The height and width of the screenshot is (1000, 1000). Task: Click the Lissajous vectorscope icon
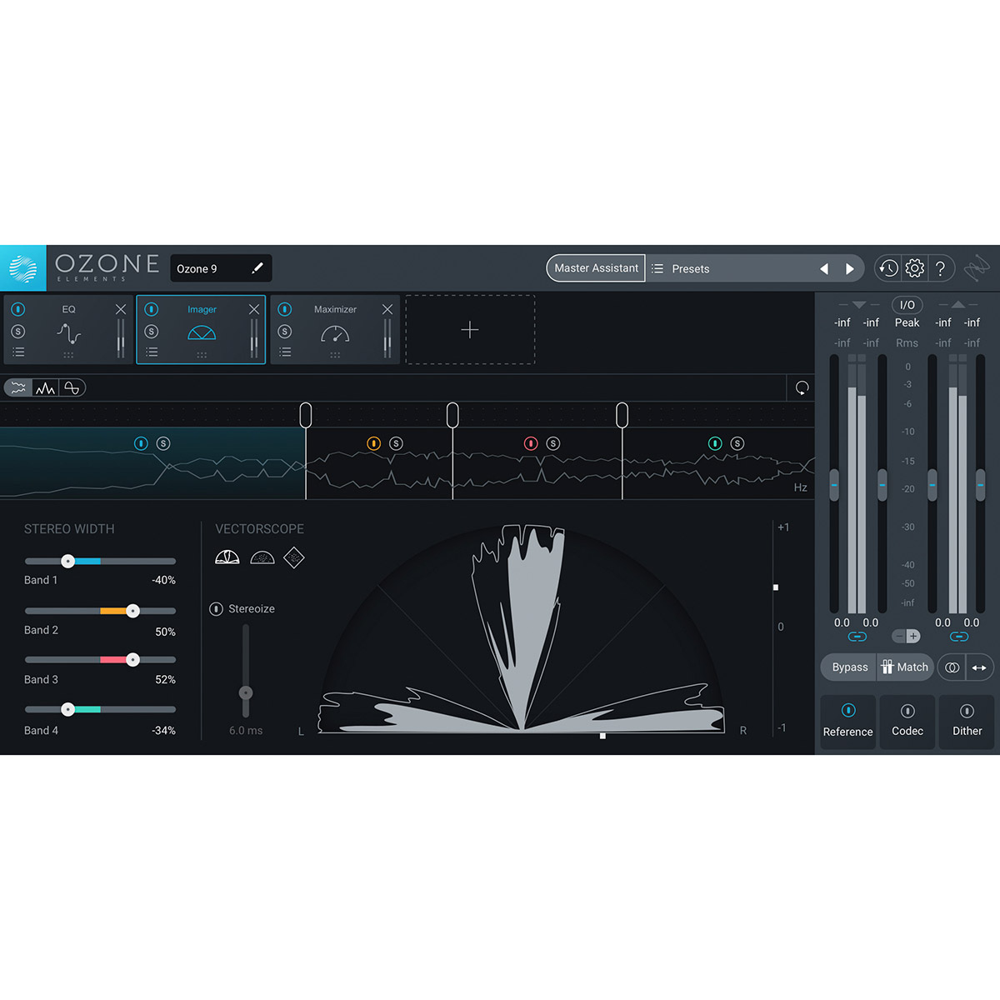pyautogui.click(x=293, y=557)
